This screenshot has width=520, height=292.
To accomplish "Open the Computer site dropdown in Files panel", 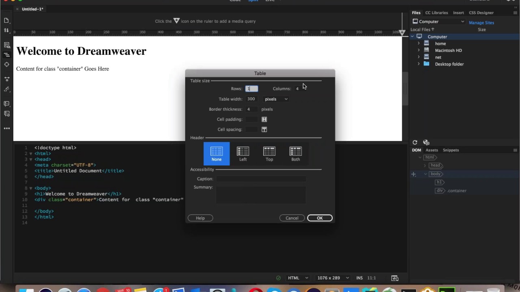I will coord(438,21).
